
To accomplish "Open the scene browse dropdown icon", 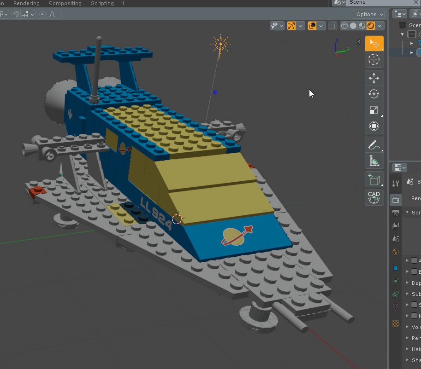I will click(x=340, y=3).
